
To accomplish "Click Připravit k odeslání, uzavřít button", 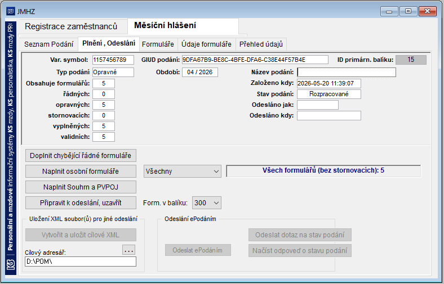I will coord(81,203).
